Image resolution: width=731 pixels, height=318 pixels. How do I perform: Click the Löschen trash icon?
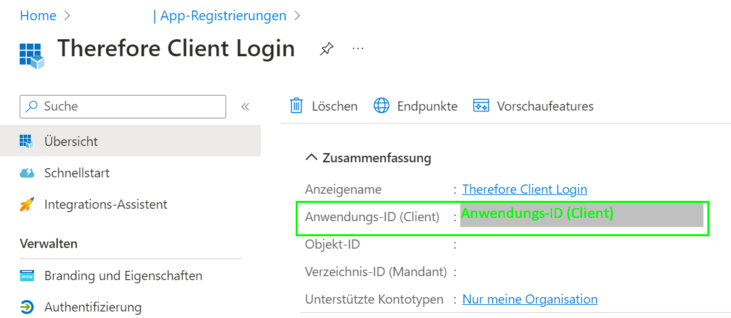(296, 106)
